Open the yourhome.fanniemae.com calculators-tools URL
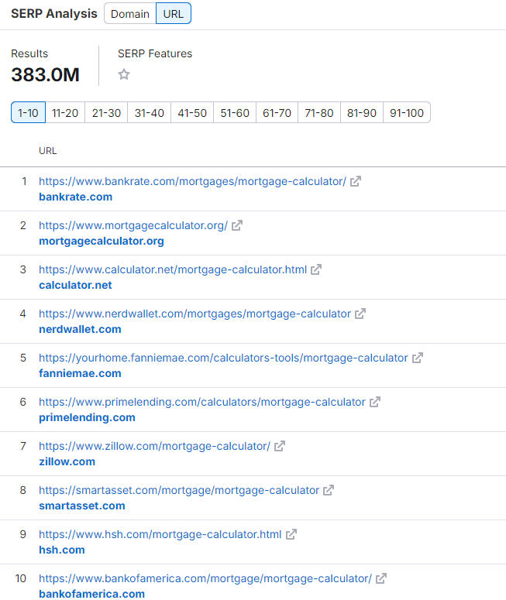 223,358
